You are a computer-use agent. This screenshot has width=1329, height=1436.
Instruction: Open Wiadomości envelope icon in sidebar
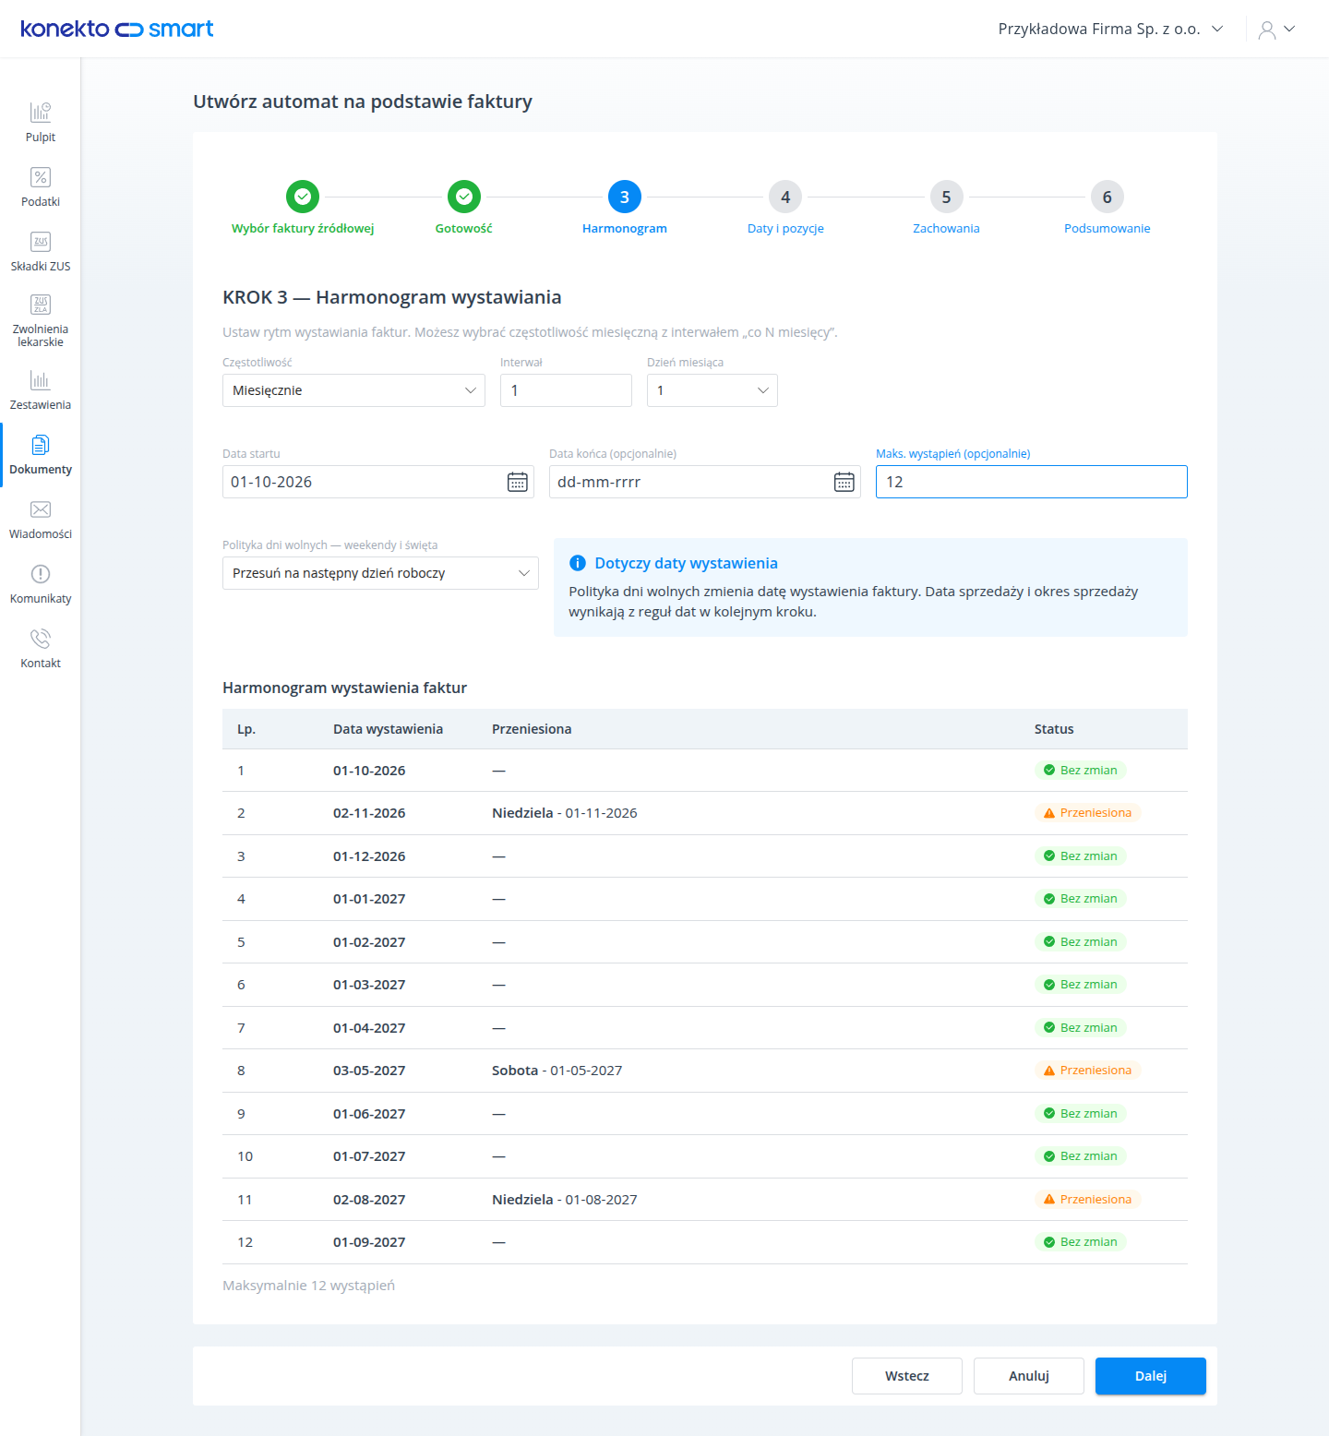tap(41, 509)
